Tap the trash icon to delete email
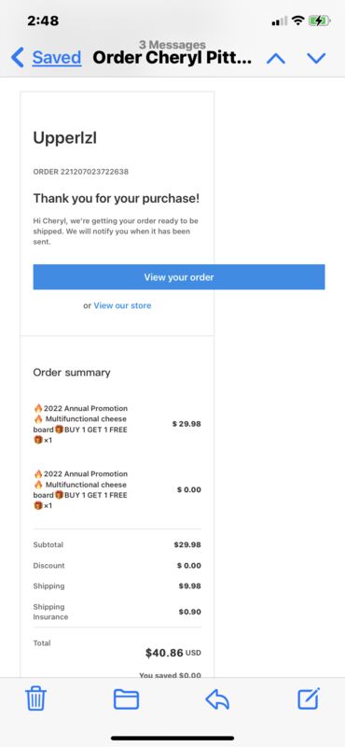345x747 pixels. [x=35, y=699]
